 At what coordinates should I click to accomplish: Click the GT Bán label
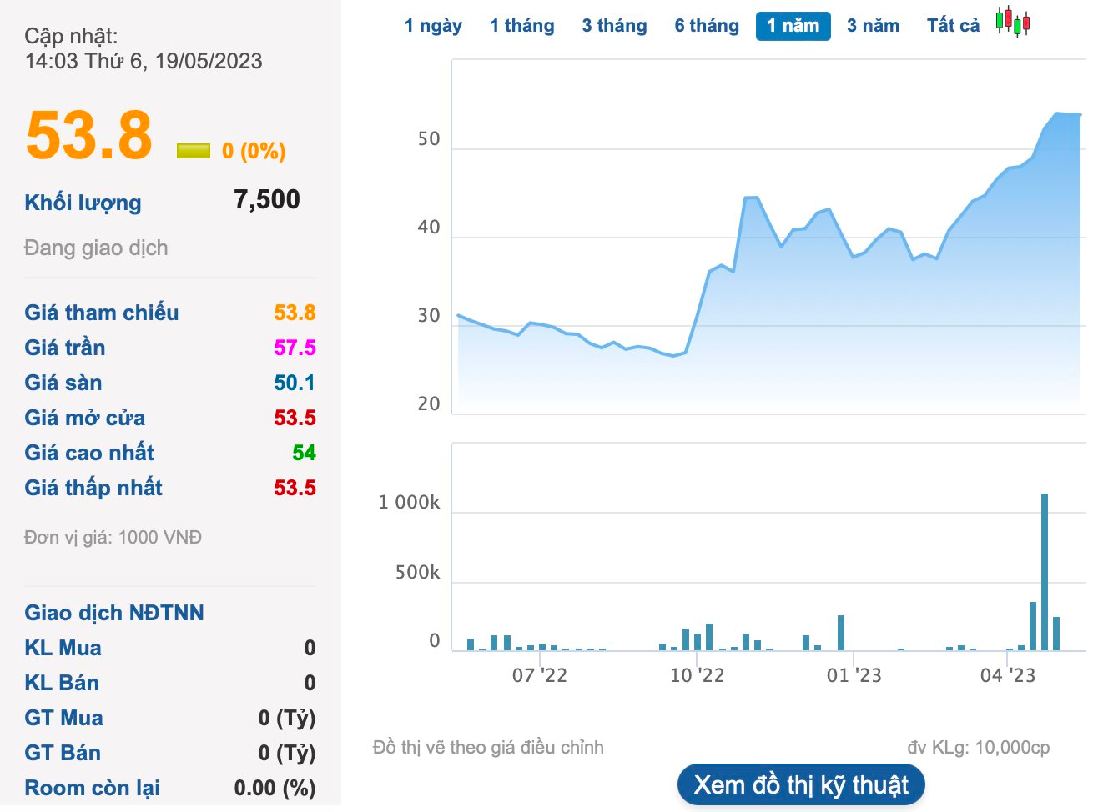63,753
